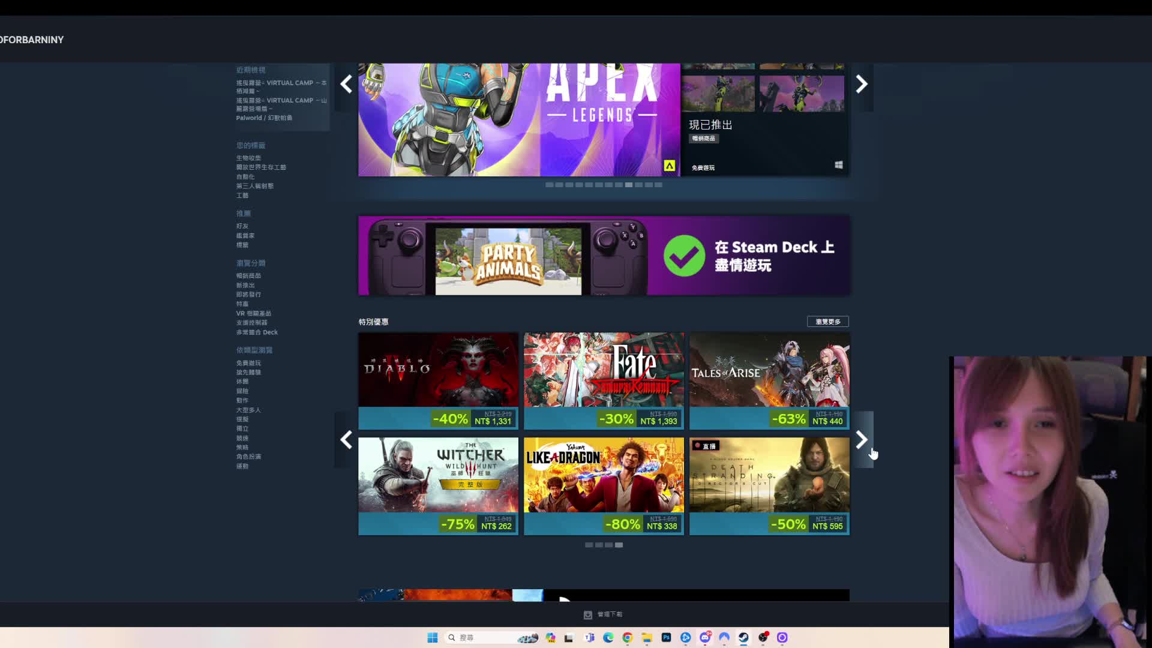Open the Steam Deck Party Animals banner

click(x=604, y=256)
